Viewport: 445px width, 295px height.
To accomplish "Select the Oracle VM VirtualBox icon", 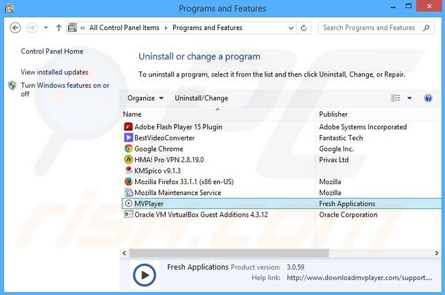I will click(128, 214).
